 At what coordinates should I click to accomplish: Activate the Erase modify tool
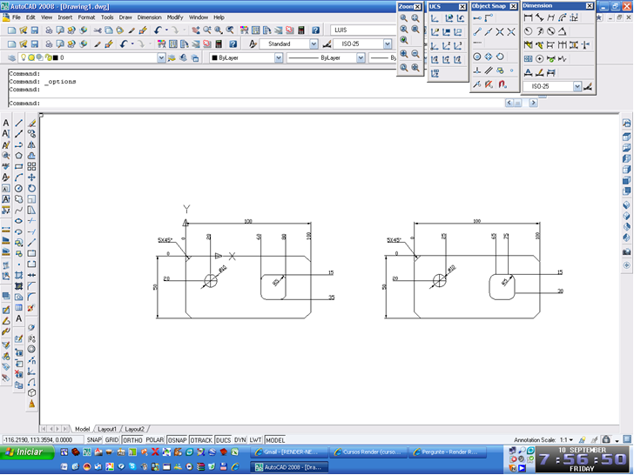click(x=31, y=123)
